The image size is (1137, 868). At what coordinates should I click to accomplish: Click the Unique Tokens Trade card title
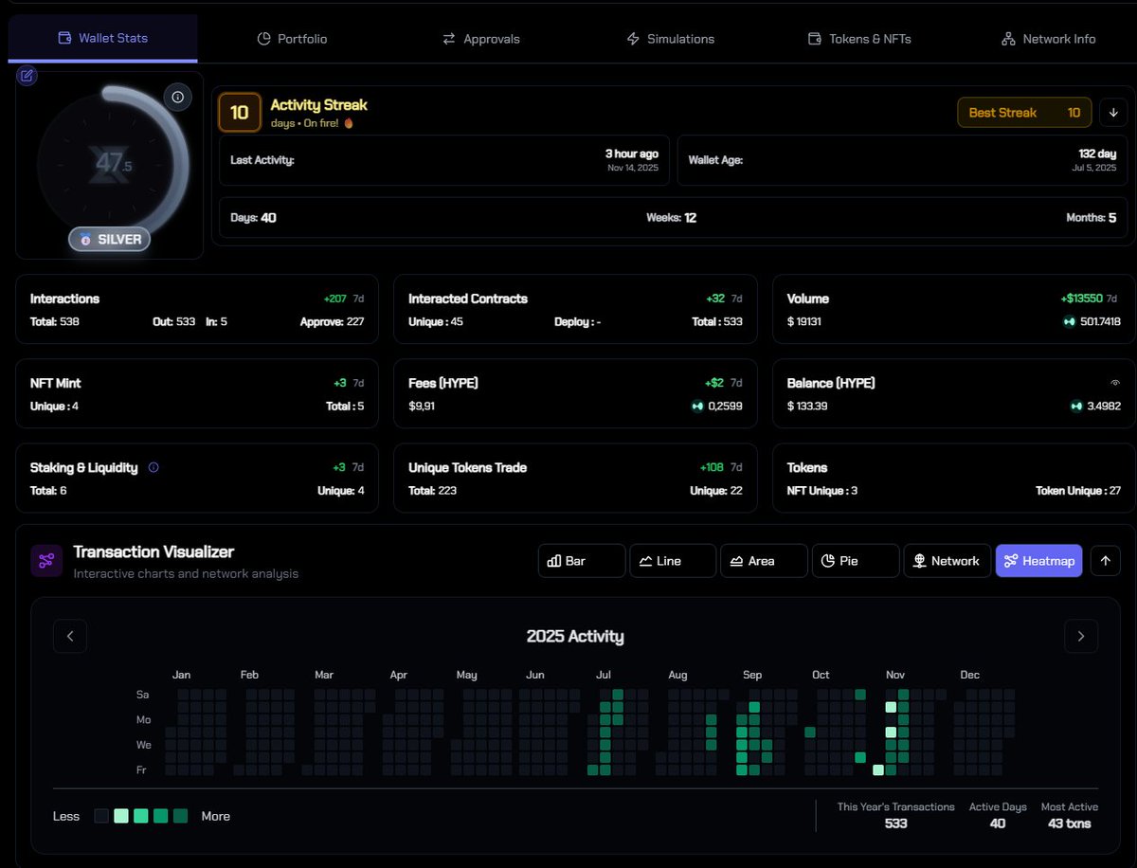(x=467, y=467)
